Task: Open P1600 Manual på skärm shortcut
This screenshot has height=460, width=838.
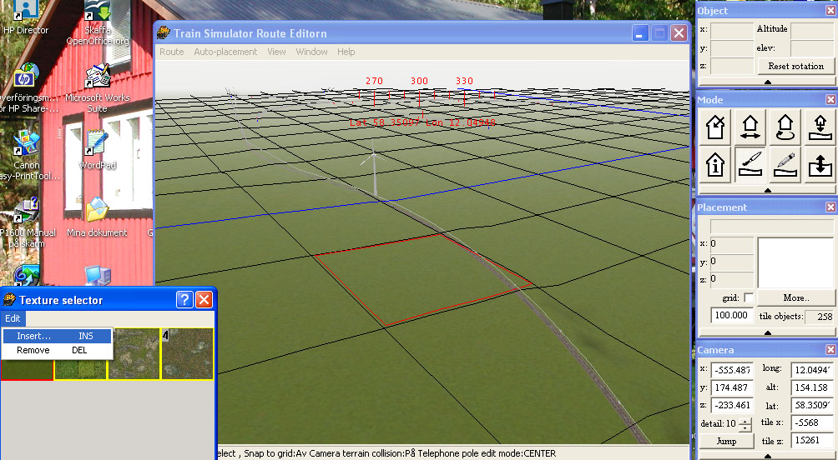Action: coord(27,222)
